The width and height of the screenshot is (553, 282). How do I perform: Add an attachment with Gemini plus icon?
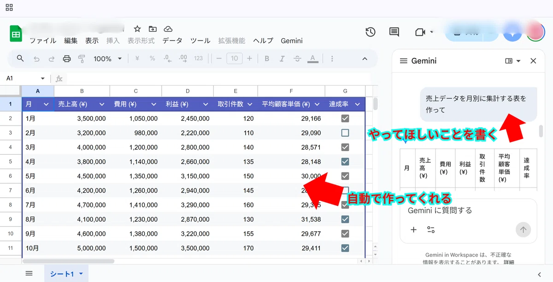click(413, 229)
